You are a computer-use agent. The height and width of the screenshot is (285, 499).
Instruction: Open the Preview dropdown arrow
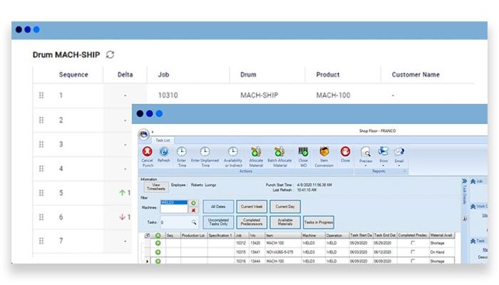point(366,166)
